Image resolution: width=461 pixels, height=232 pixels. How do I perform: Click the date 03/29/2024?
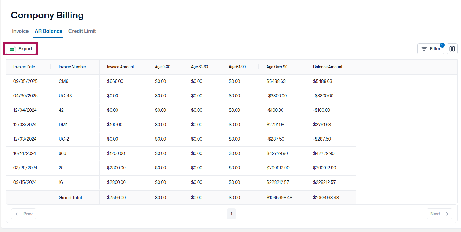tap(25, 168)
